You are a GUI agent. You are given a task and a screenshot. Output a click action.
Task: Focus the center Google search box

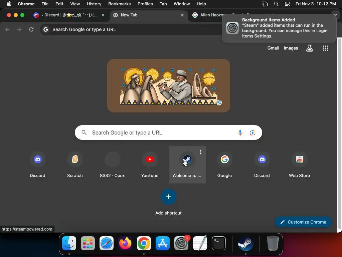168,133
